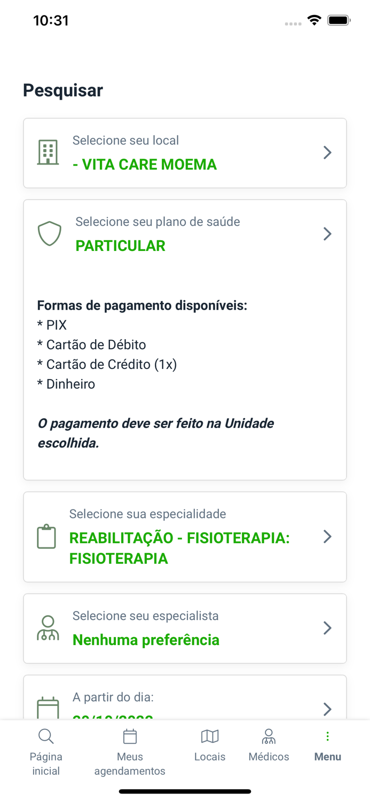Open the Meus agendamentos calendar icon
Viewport: 370px width, 801px height.
tap(130, 736)
